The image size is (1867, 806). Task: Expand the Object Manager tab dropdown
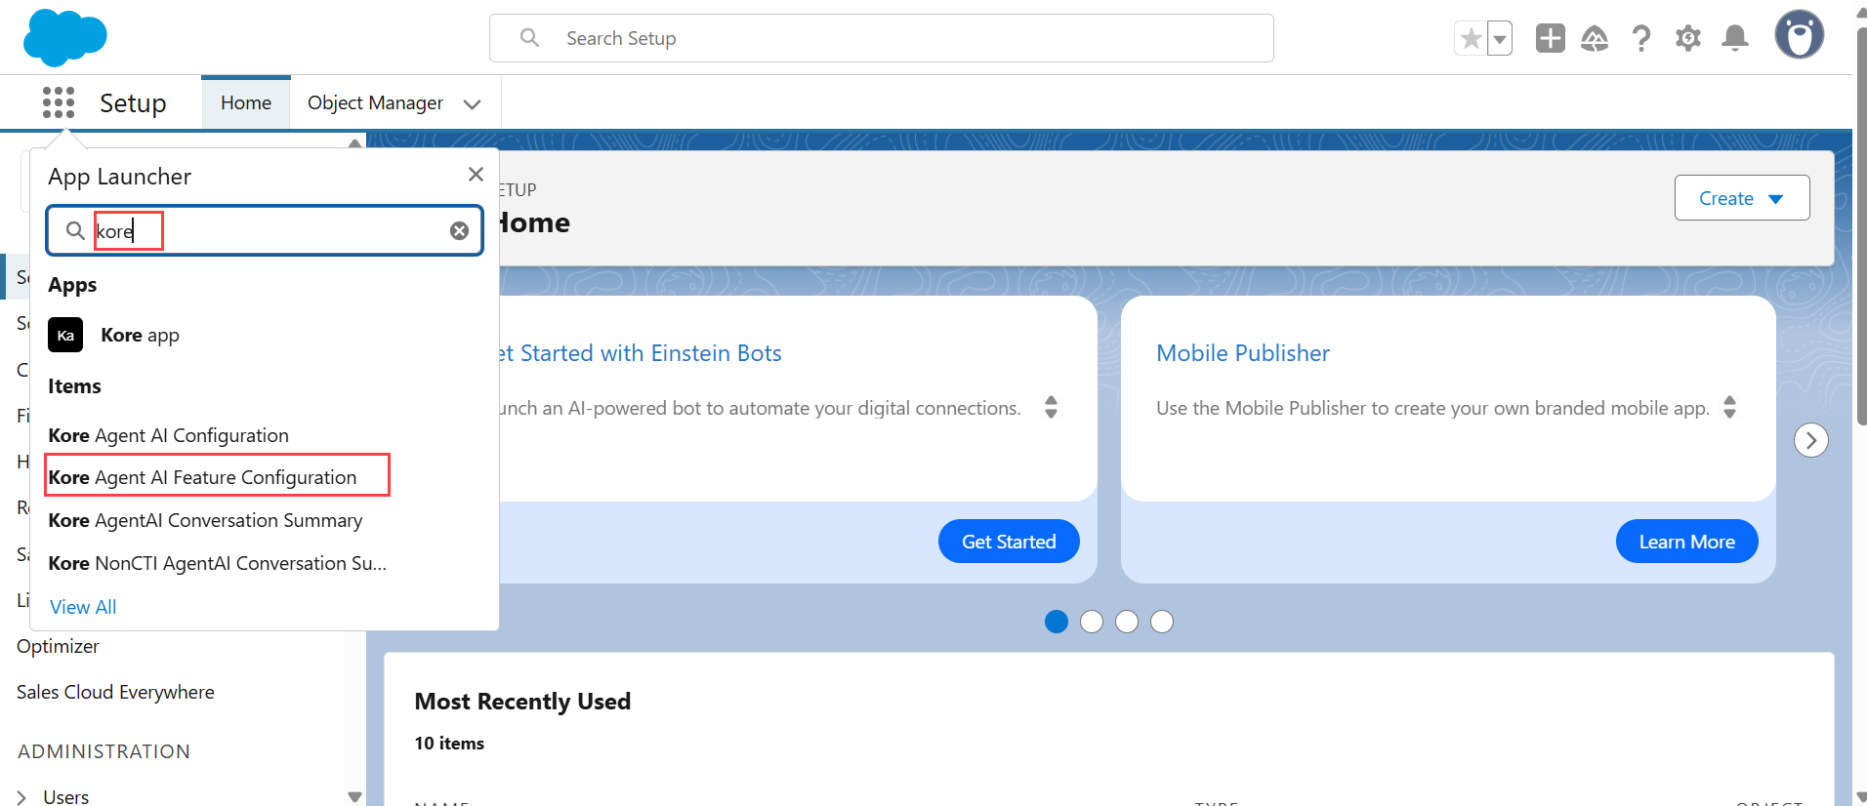pyautogui.click(x=473, y=104)
